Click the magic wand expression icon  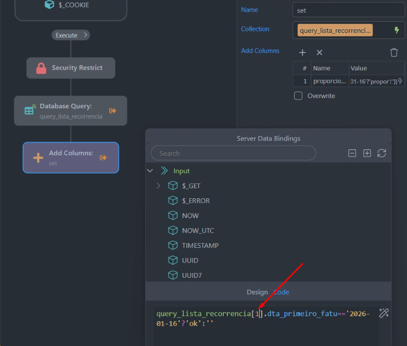384,313
